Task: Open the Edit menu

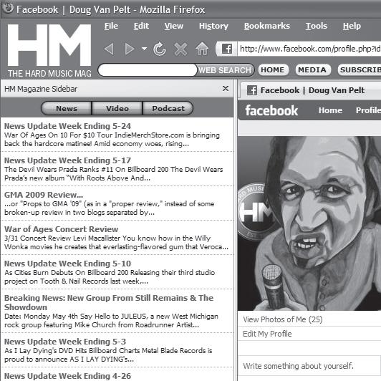Action: (x=141, y=26)
